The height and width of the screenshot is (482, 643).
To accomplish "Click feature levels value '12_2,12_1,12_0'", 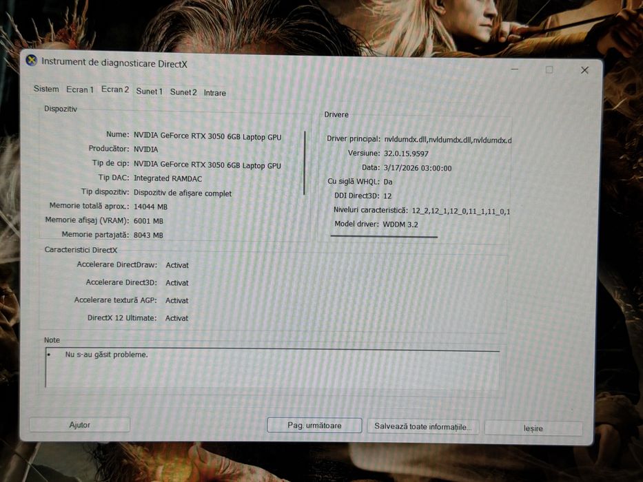I will [460, 211].
